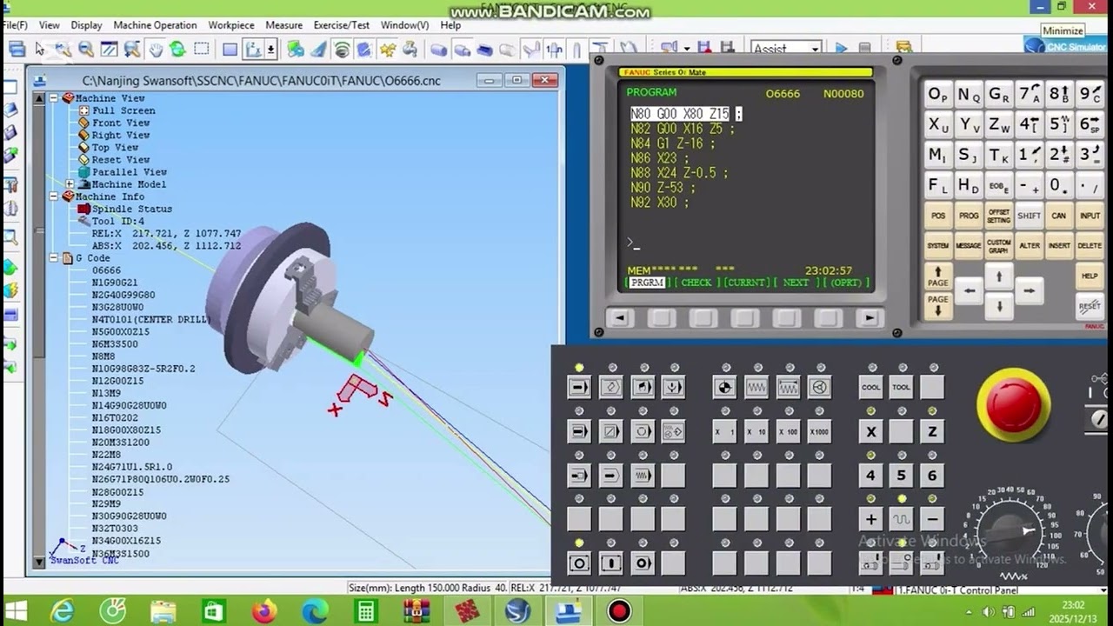Viewport: 1113px width, 626px height.
Task: Collapse the Machine View tree node
Action: (x=54, y=98)
